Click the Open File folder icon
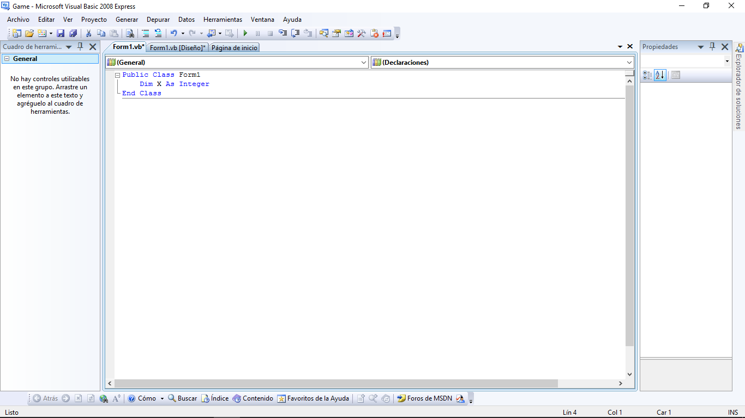Screen dimensions: 745x418 click(29, 33)
